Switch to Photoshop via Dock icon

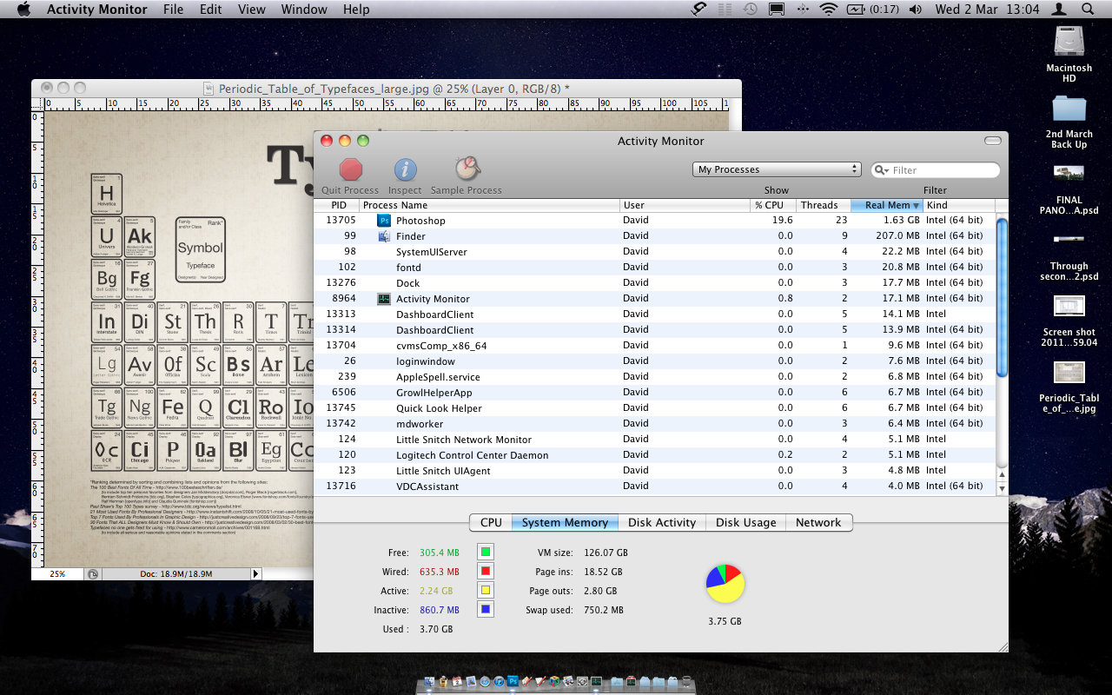coord(513,683)
